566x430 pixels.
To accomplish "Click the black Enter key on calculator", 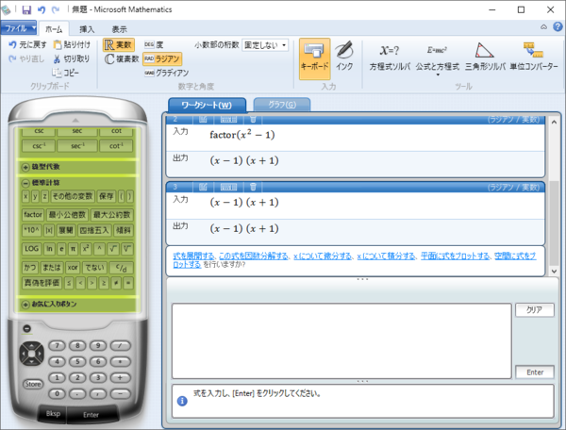I will coord(91,415).
